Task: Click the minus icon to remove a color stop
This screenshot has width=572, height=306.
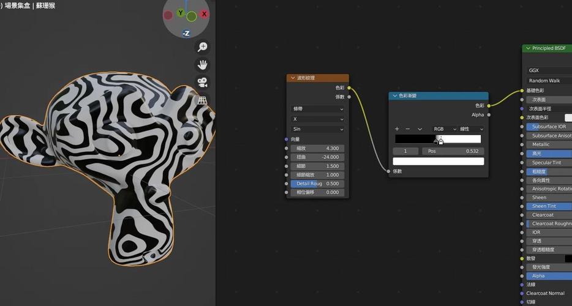Action: coord(408,129)
